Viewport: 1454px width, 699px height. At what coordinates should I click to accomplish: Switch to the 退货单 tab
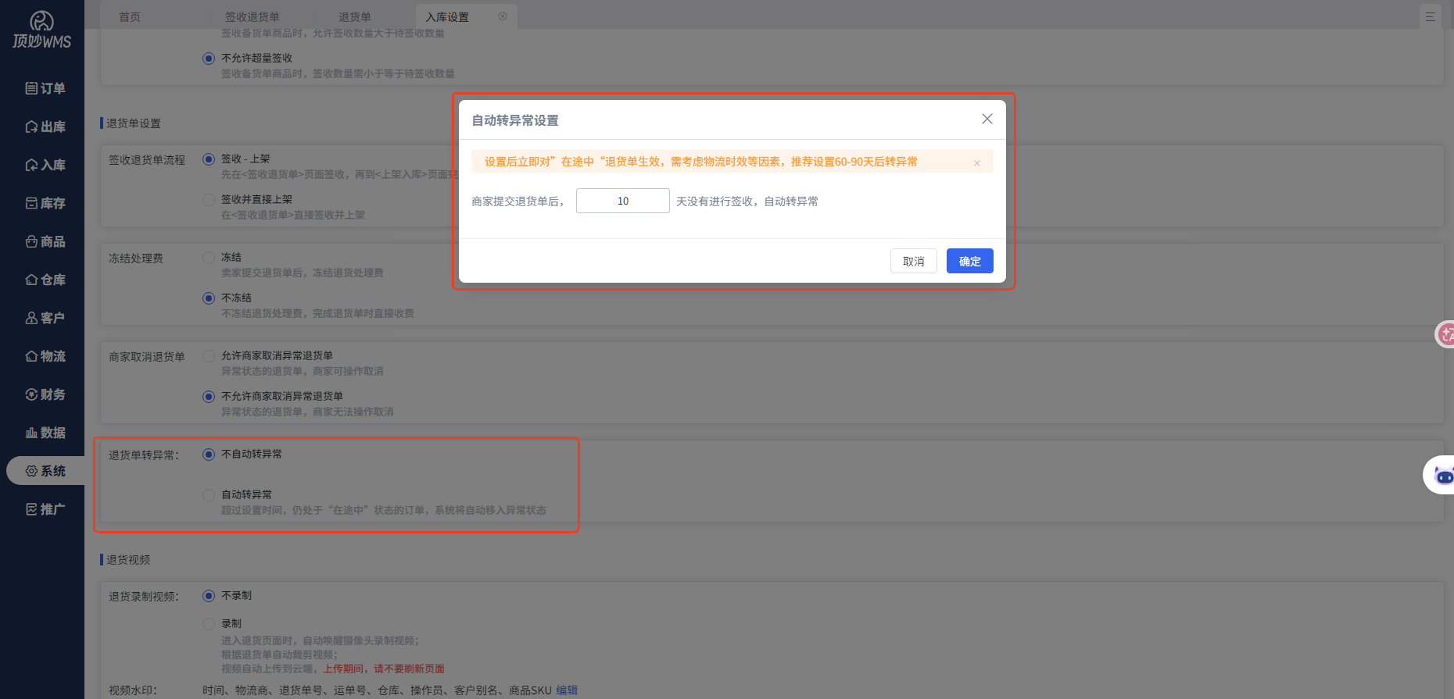[355, 16]
